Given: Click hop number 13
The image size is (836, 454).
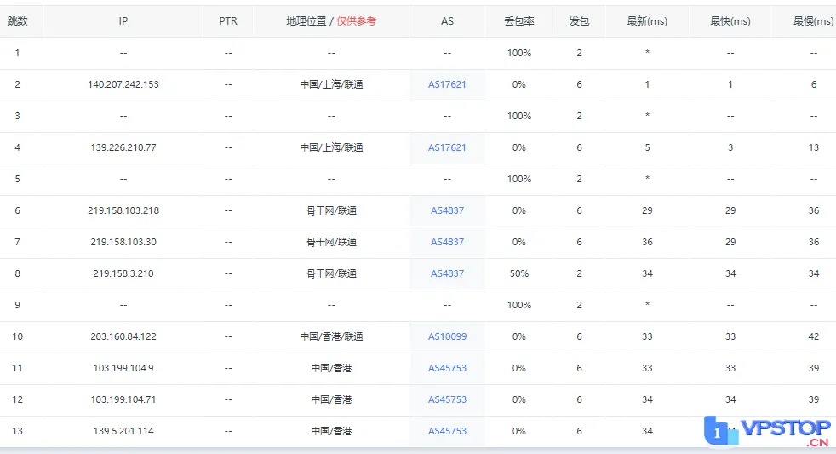Looking at the screenshot, I should coord(18,431).
